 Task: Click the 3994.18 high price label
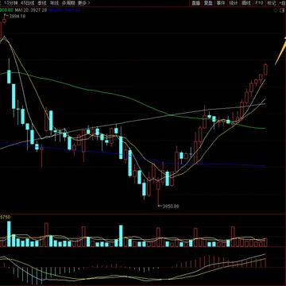(17, 17)
